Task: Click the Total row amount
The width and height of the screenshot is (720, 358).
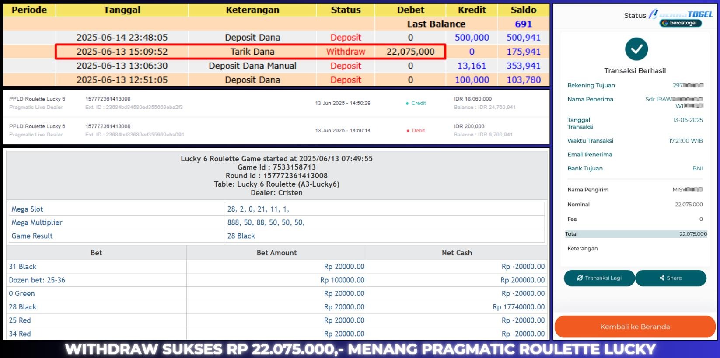Action: point(693,234)
